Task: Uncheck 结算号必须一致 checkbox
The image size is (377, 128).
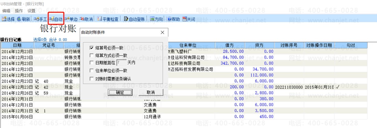Action: pos(91,48)
